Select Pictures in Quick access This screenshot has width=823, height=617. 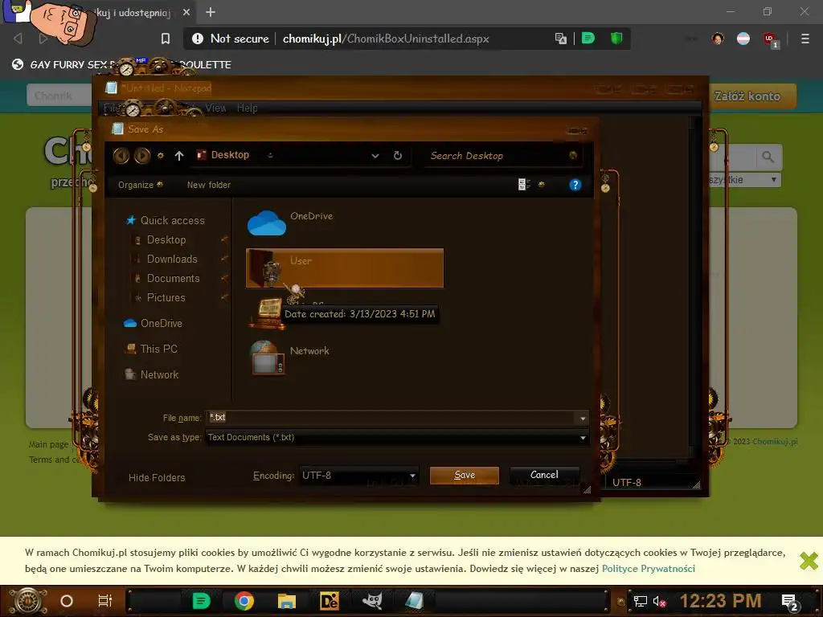click(166, 298)
